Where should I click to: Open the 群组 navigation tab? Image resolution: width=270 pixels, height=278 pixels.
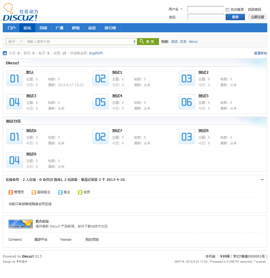pos(76,28)
